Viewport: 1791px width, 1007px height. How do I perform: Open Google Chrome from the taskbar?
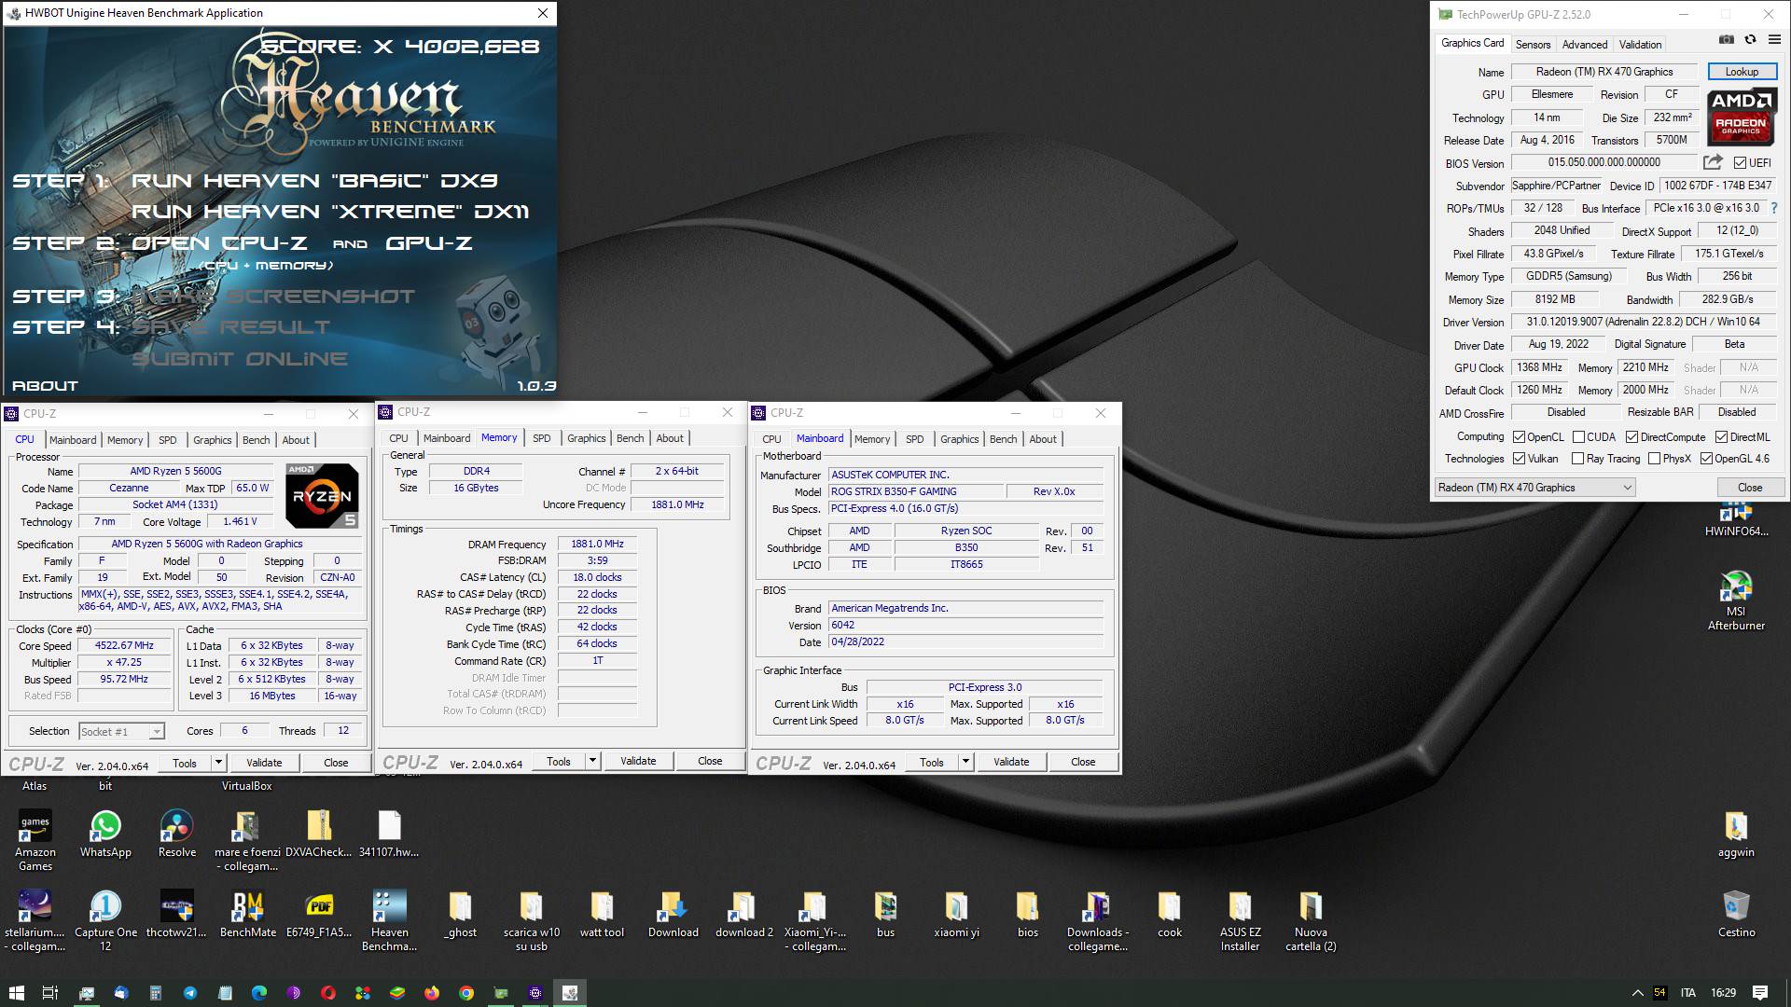click(466, 993)
